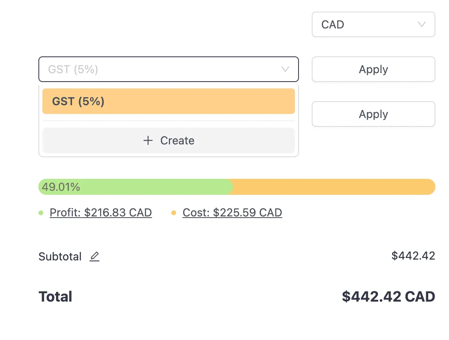Click the orange cost portion of the bar
The height and width of the screenshot is (340, 449).
click(x=332, y=186)
